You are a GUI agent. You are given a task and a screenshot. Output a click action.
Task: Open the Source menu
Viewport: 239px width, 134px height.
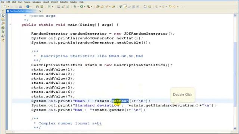tap(27, 2)
